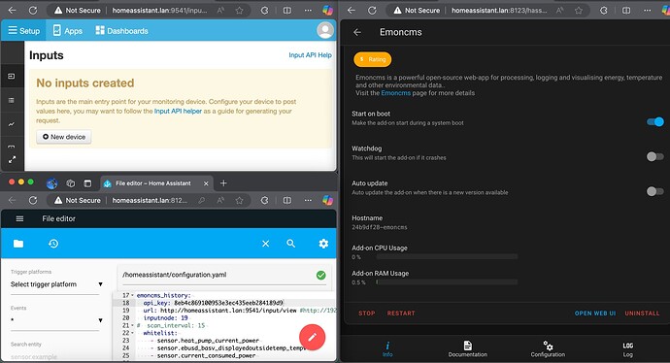Open more menu in Emoncms Inputs window
Viewport: 670px width, 363px height.
308,11
